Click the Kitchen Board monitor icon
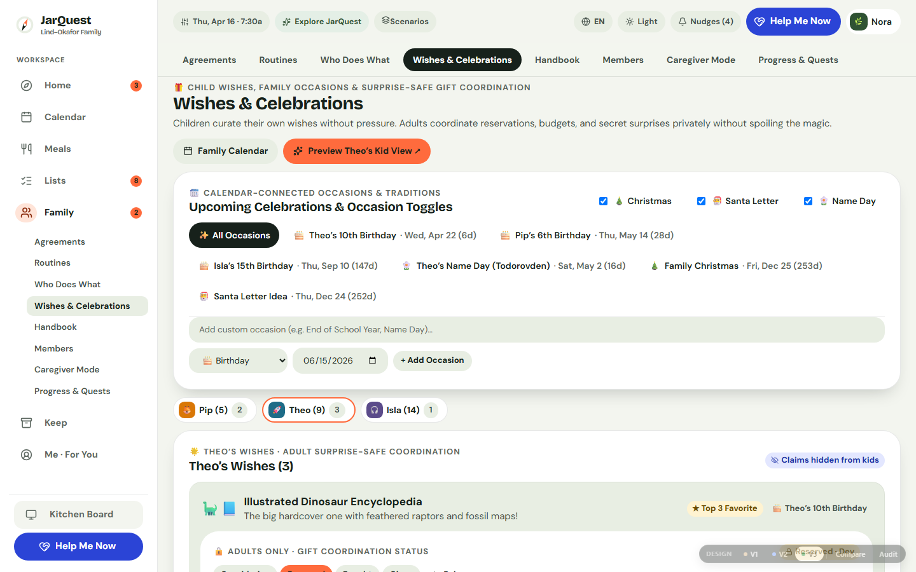 point(31,515)
